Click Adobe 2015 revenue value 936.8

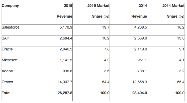68,71
